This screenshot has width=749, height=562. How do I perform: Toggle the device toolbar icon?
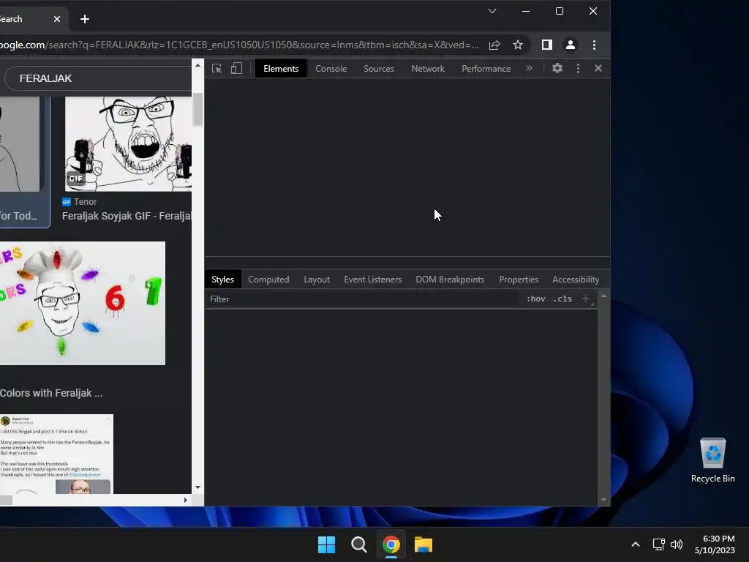click(236, 68)
